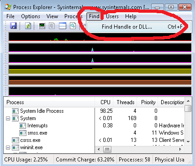This screenshot has width=195, height=166.
Task: Sort by the CPU column header
Action: pyautogui.click(x=104, y=102)
